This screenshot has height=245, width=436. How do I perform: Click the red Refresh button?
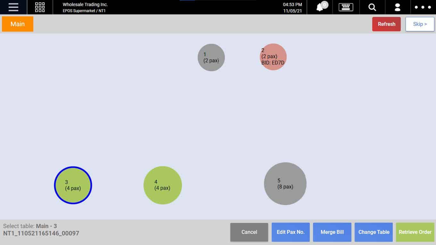pyautogui.click(x=386, y=24)
